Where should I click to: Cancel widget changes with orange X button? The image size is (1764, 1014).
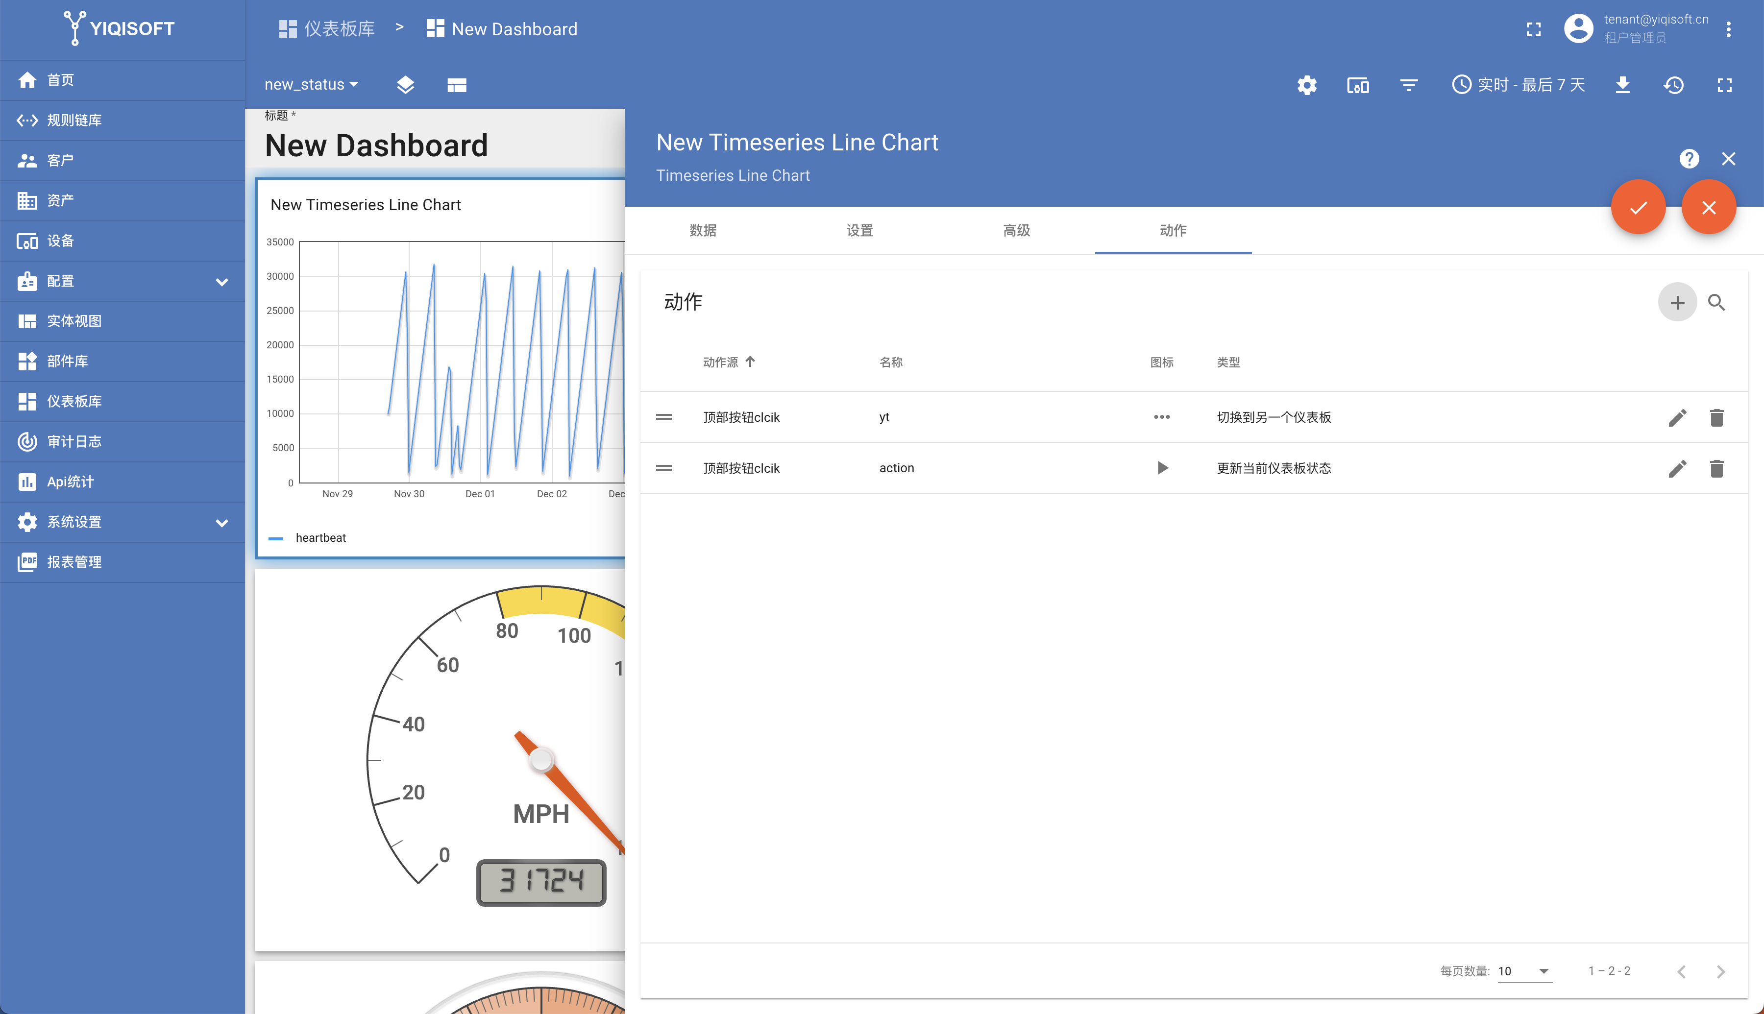coord(1708,208)
